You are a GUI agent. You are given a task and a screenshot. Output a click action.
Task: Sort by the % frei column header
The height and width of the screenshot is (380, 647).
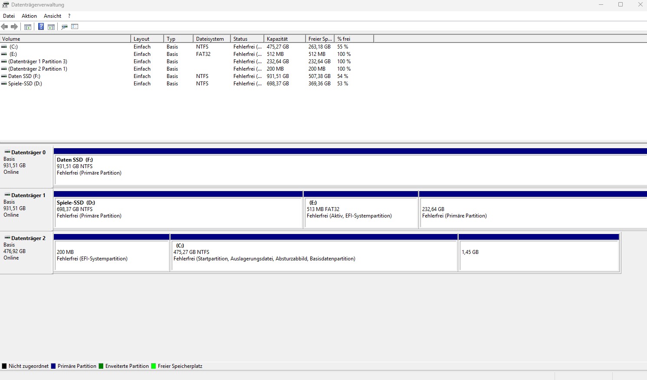click(354, 39)
